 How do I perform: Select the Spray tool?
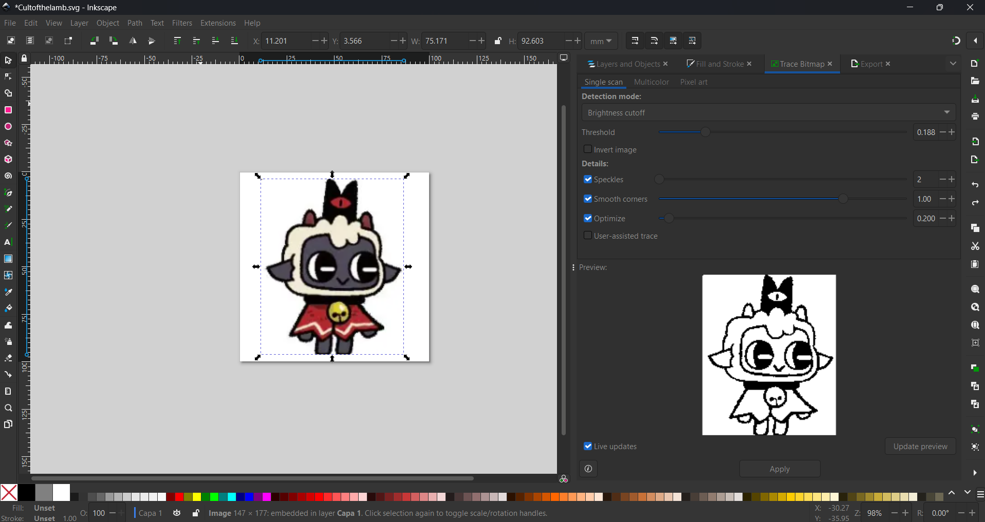click(8, 341)
